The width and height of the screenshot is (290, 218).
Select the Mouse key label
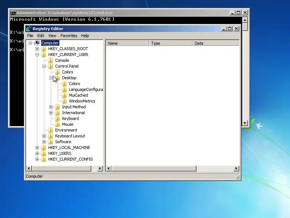(68, 124)
